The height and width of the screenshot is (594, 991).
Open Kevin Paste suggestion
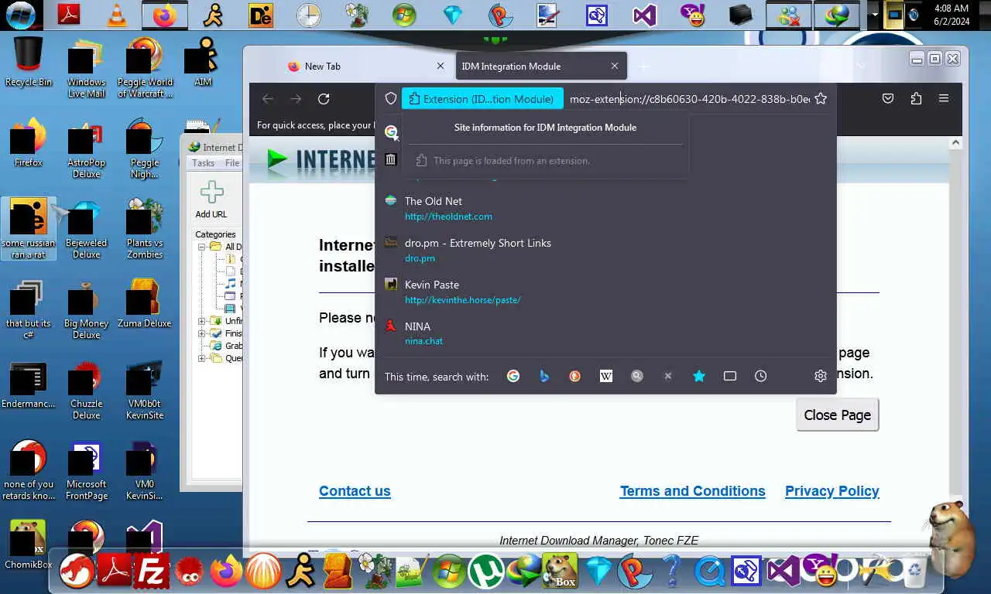[x=605, y=292]
